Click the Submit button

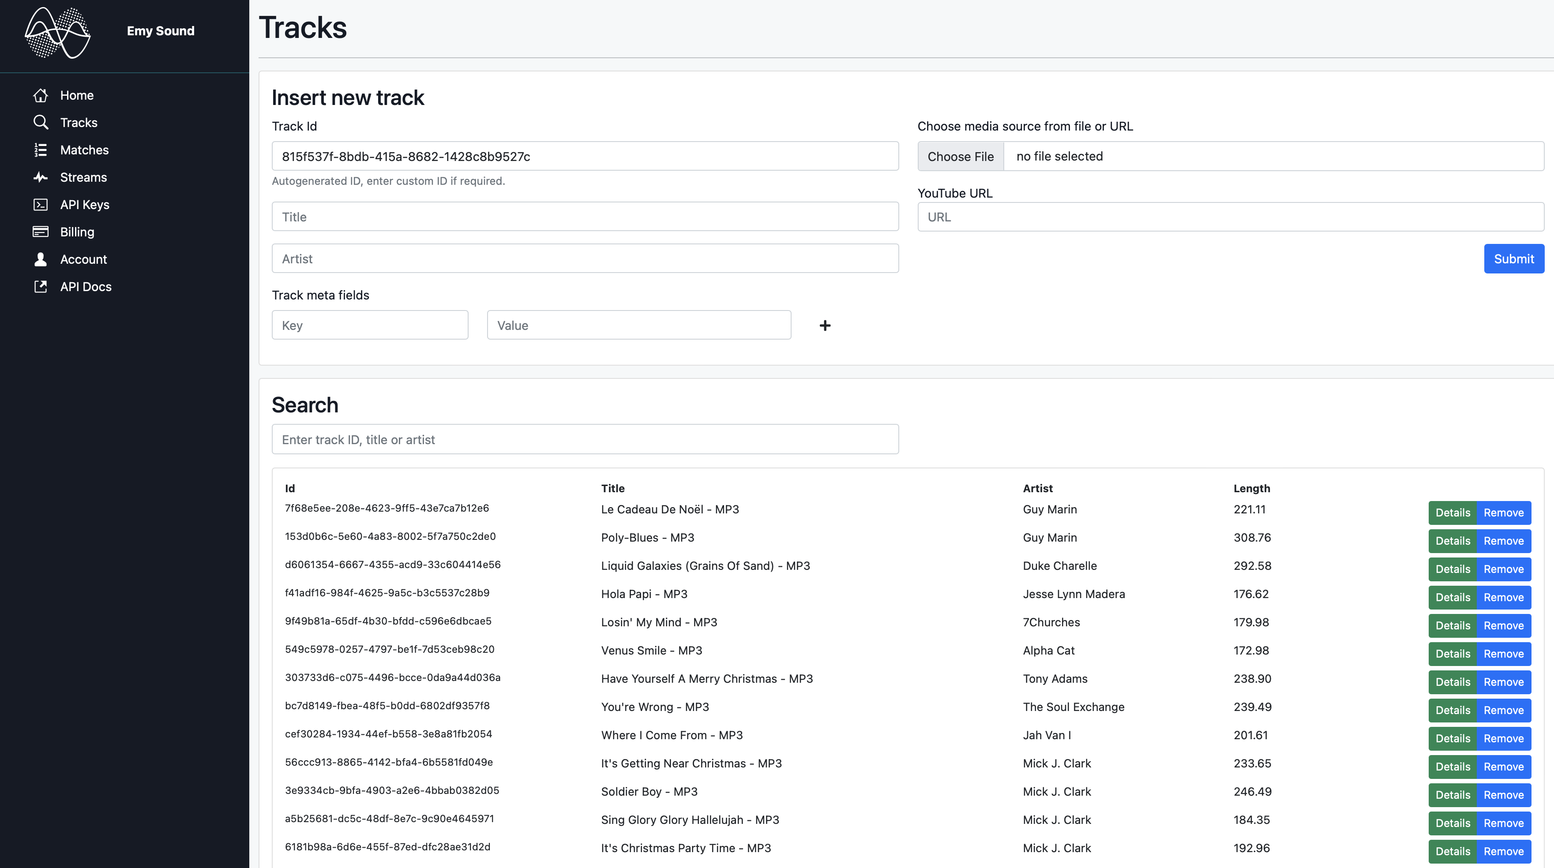click(1513, 259)
